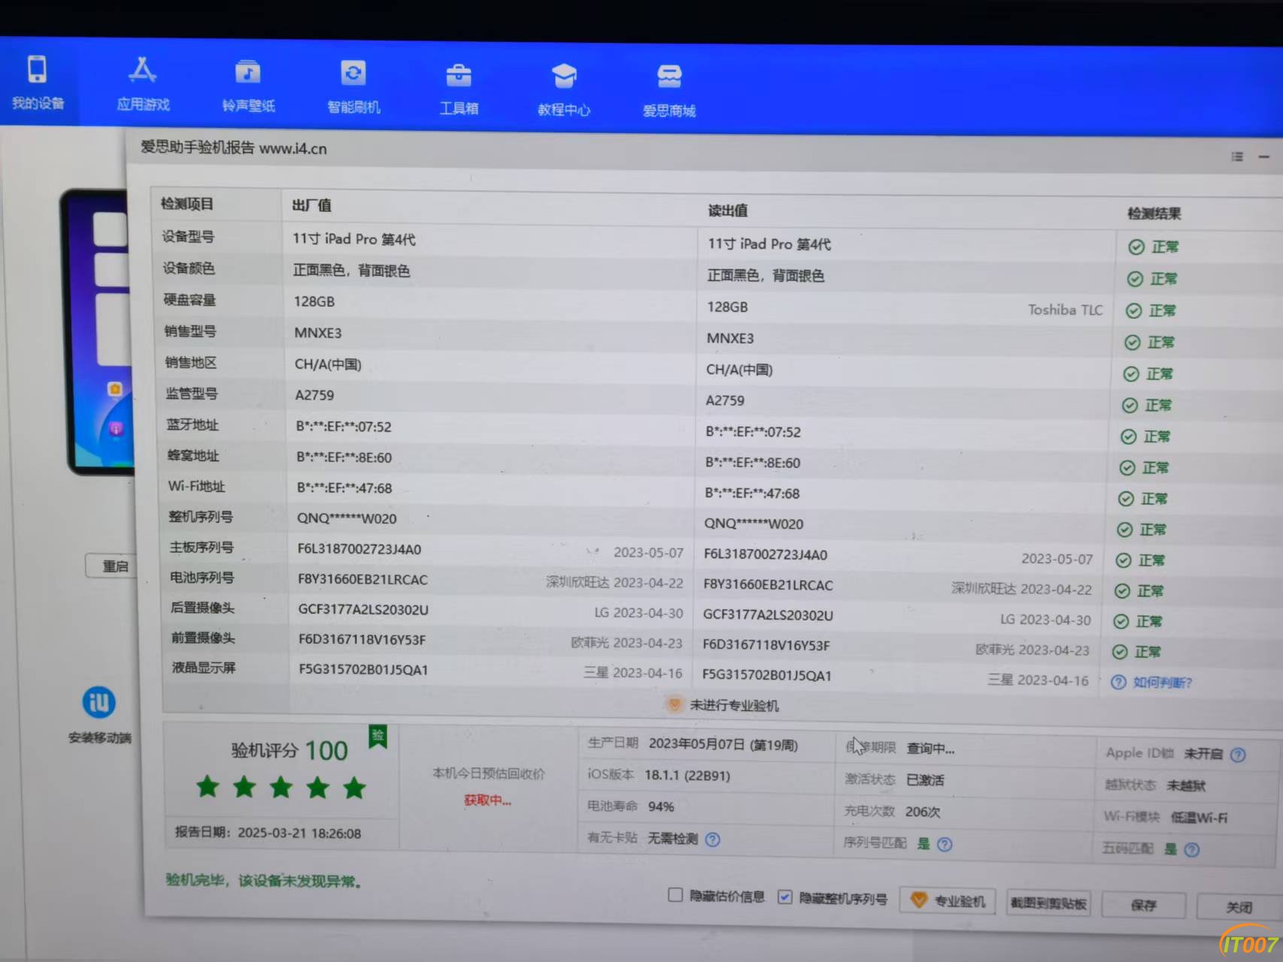
Task: Click the 充电次数 206次 value
Action: (922, 812)
